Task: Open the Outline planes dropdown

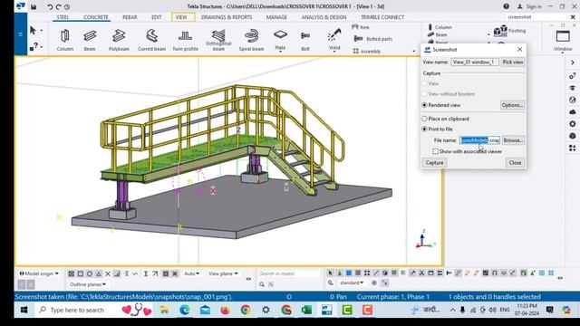Action: (x=88, y=284)
